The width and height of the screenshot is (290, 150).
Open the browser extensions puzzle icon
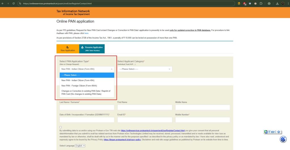coord(261,3)
